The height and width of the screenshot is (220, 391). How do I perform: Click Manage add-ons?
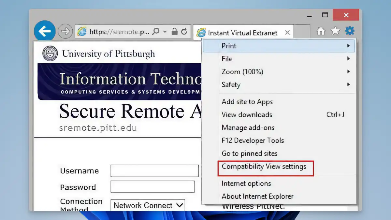[248, 127]
